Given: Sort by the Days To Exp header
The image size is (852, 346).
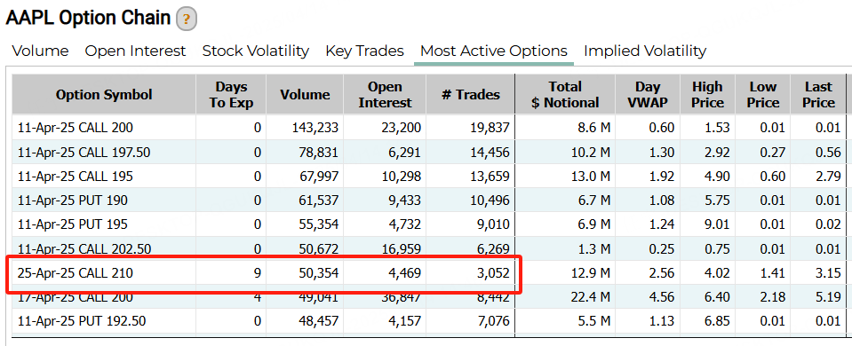Looking at the screenshot, I should point(232,95).
